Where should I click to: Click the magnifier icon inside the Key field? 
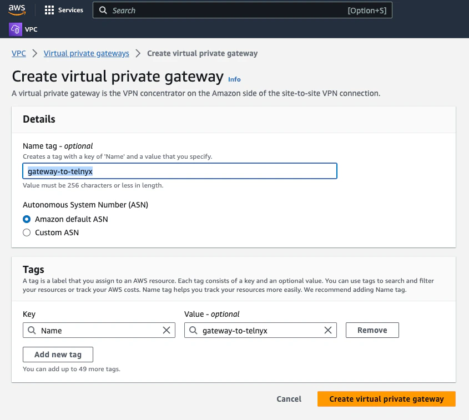tap(32, 330)
